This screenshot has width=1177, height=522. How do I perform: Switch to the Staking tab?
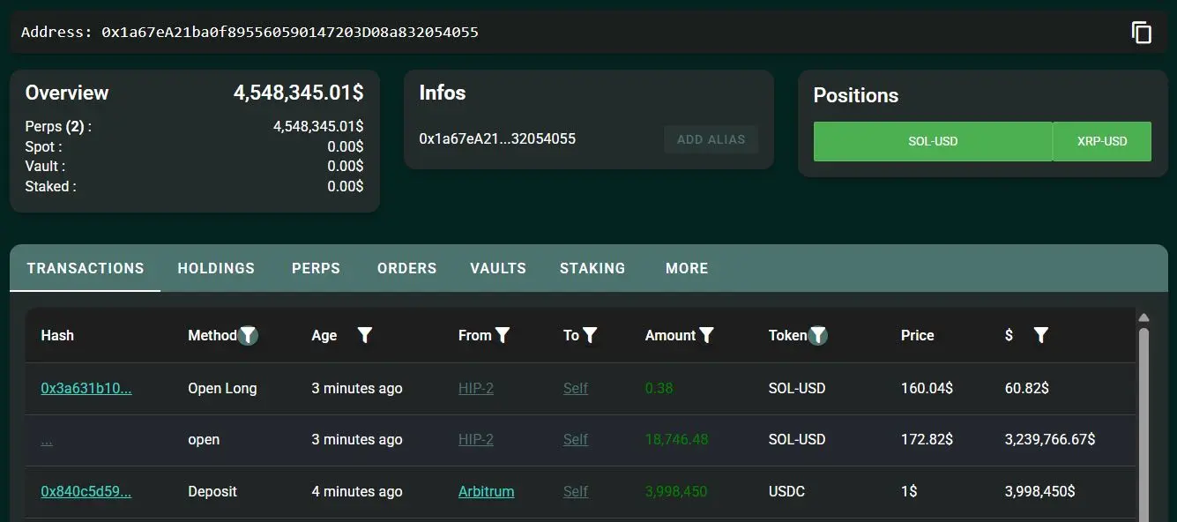592,268
